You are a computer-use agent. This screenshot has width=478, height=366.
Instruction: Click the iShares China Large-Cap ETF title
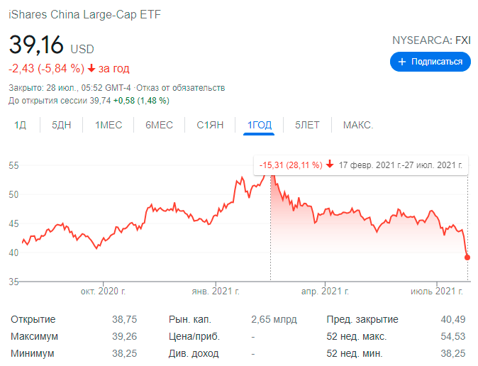[x=84, y=15]
